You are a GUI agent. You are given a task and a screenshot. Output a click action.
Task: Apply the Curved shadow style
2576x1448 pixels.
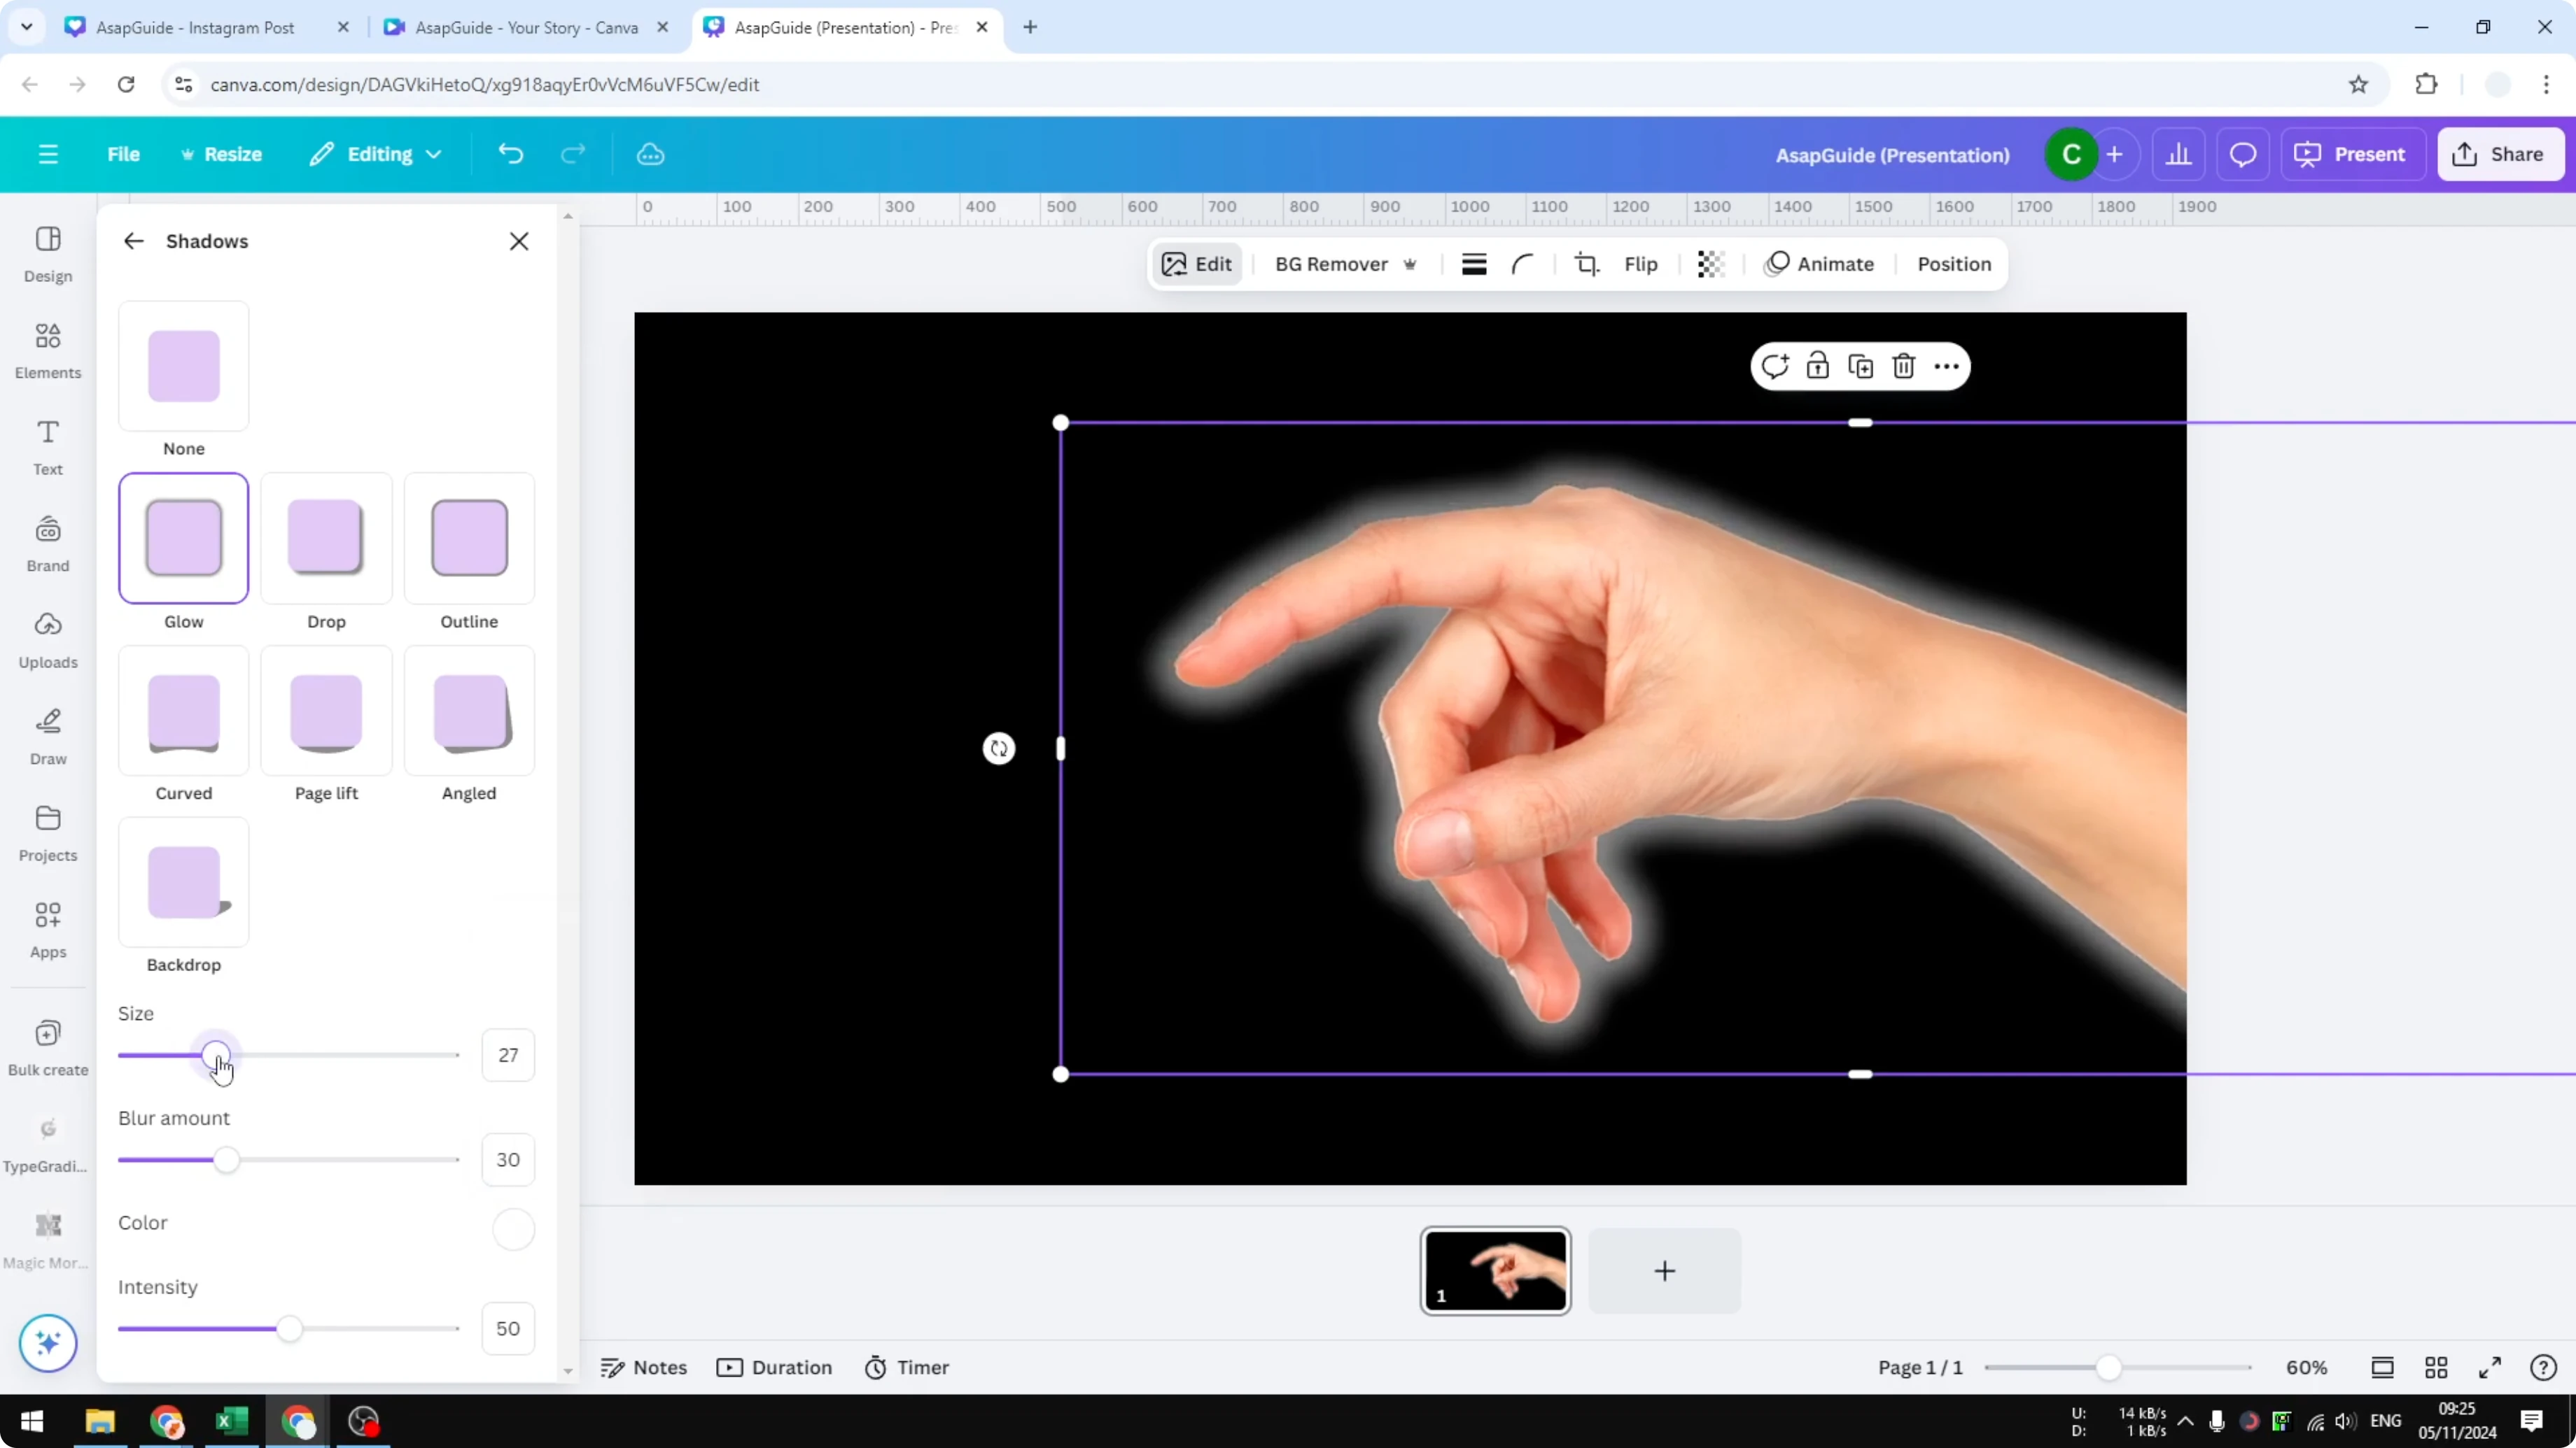click(x=183, y=711)
